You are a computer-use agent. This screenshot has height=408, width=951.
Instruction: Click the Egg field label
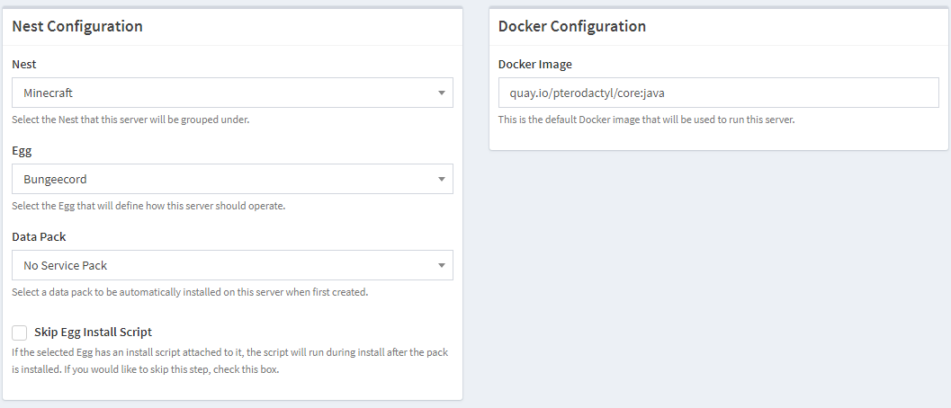(22, 151)
